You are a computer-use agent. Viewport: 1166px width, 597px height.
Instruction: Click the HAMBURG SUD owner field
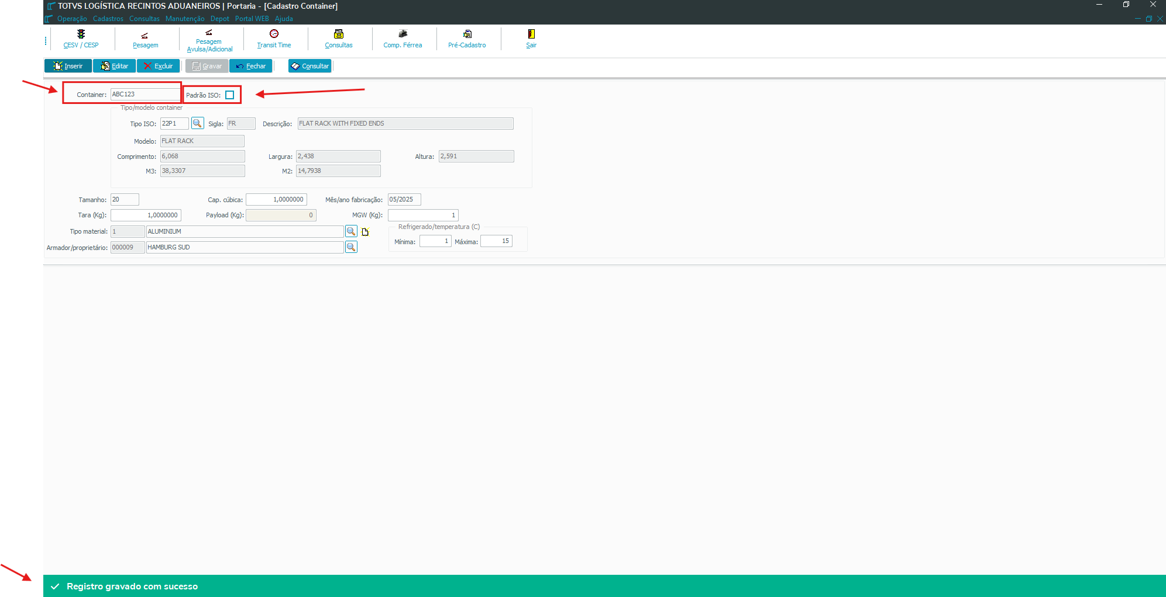point(245,247)
